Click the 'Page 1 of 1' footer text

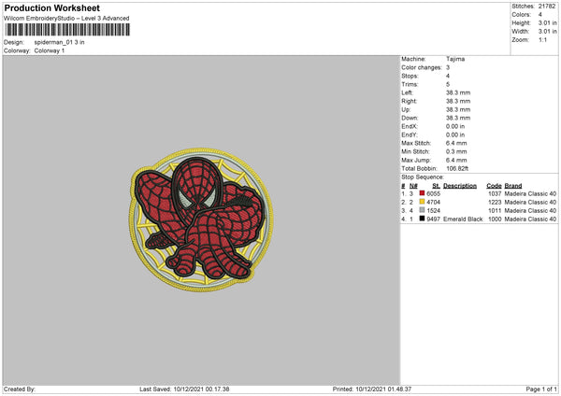pos(541,389)
